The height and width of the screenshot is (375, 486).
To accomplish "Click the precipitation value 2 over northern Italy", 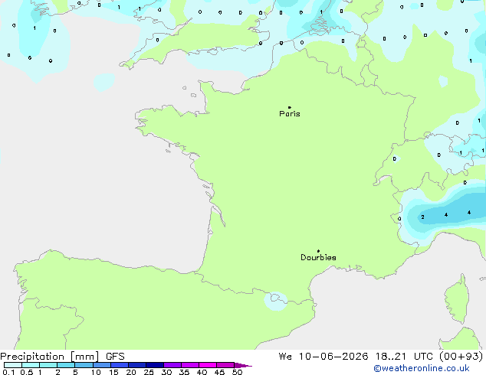I will (422, 217).
